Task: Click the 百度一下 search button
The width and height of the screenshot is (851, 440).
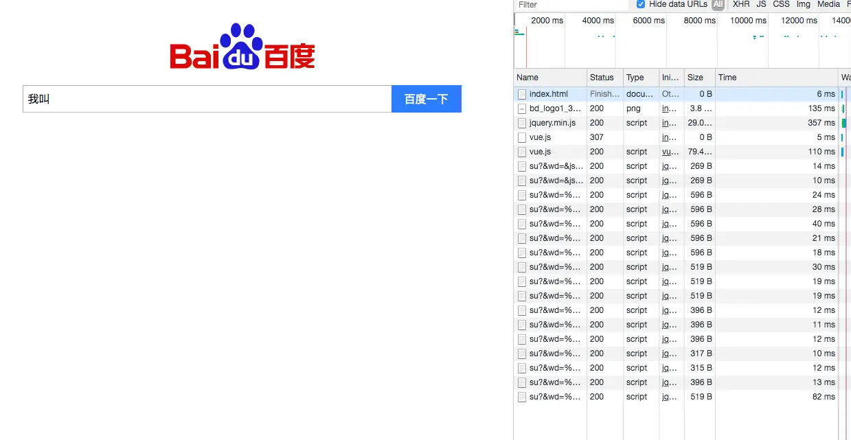Action: [x=427, y=99]
